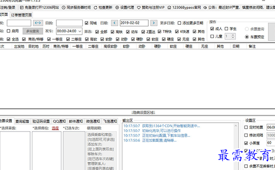Toggle the 商务/特等 seat checkbox
The width and height of the screenshot is (275, 170).
tap(24, 39)
